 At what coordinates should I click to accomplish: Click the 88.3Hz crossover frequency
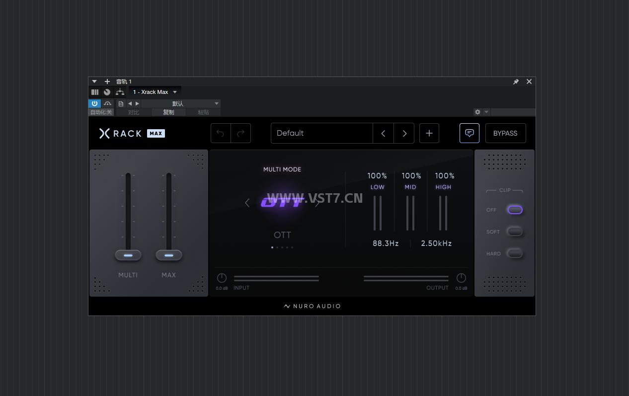[386, 243]
